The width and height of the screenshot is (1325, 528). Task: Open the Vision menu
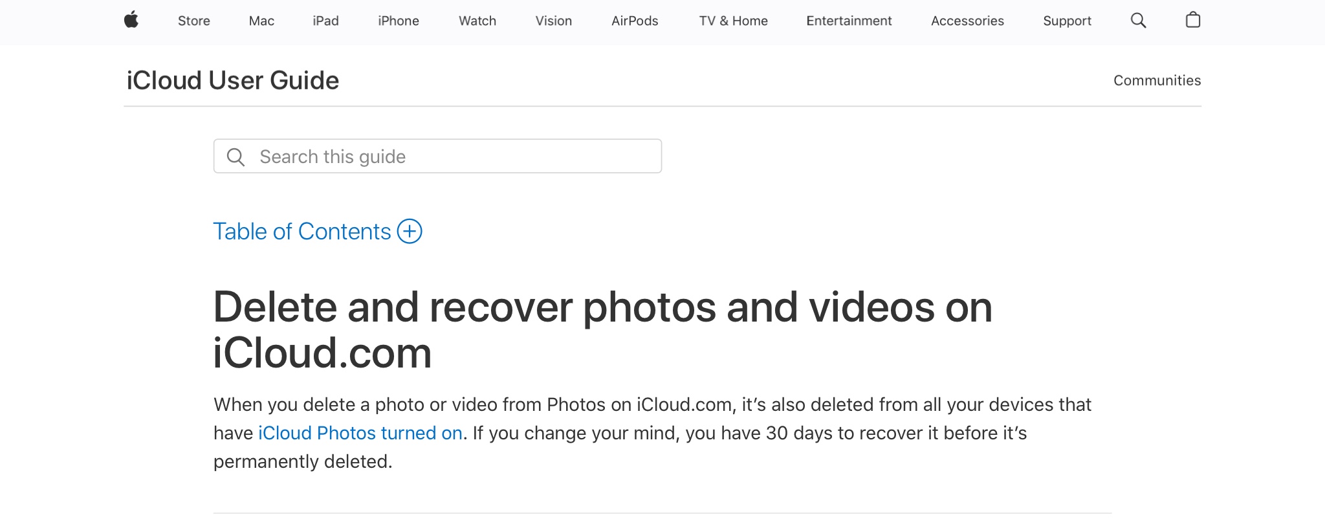click(554, 21)
